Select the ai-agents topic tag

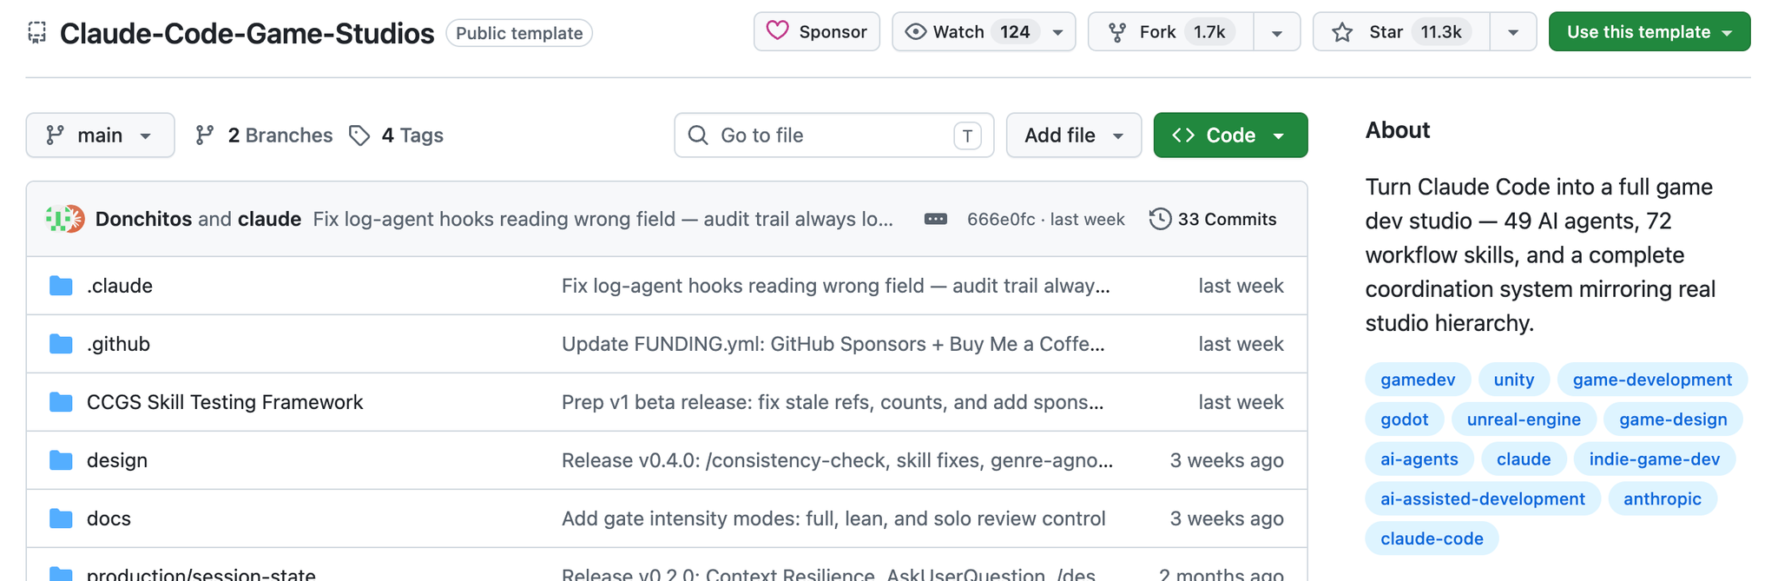click(x=1419, y=459)
